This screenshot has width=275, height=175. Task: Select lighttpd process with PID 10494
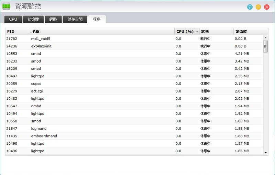[x=134, y=113]
